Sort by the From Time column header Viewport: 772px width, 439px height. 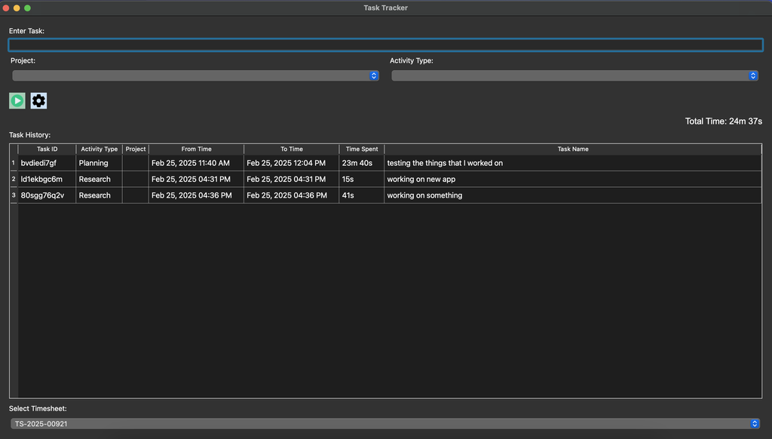tap(196, 149)
